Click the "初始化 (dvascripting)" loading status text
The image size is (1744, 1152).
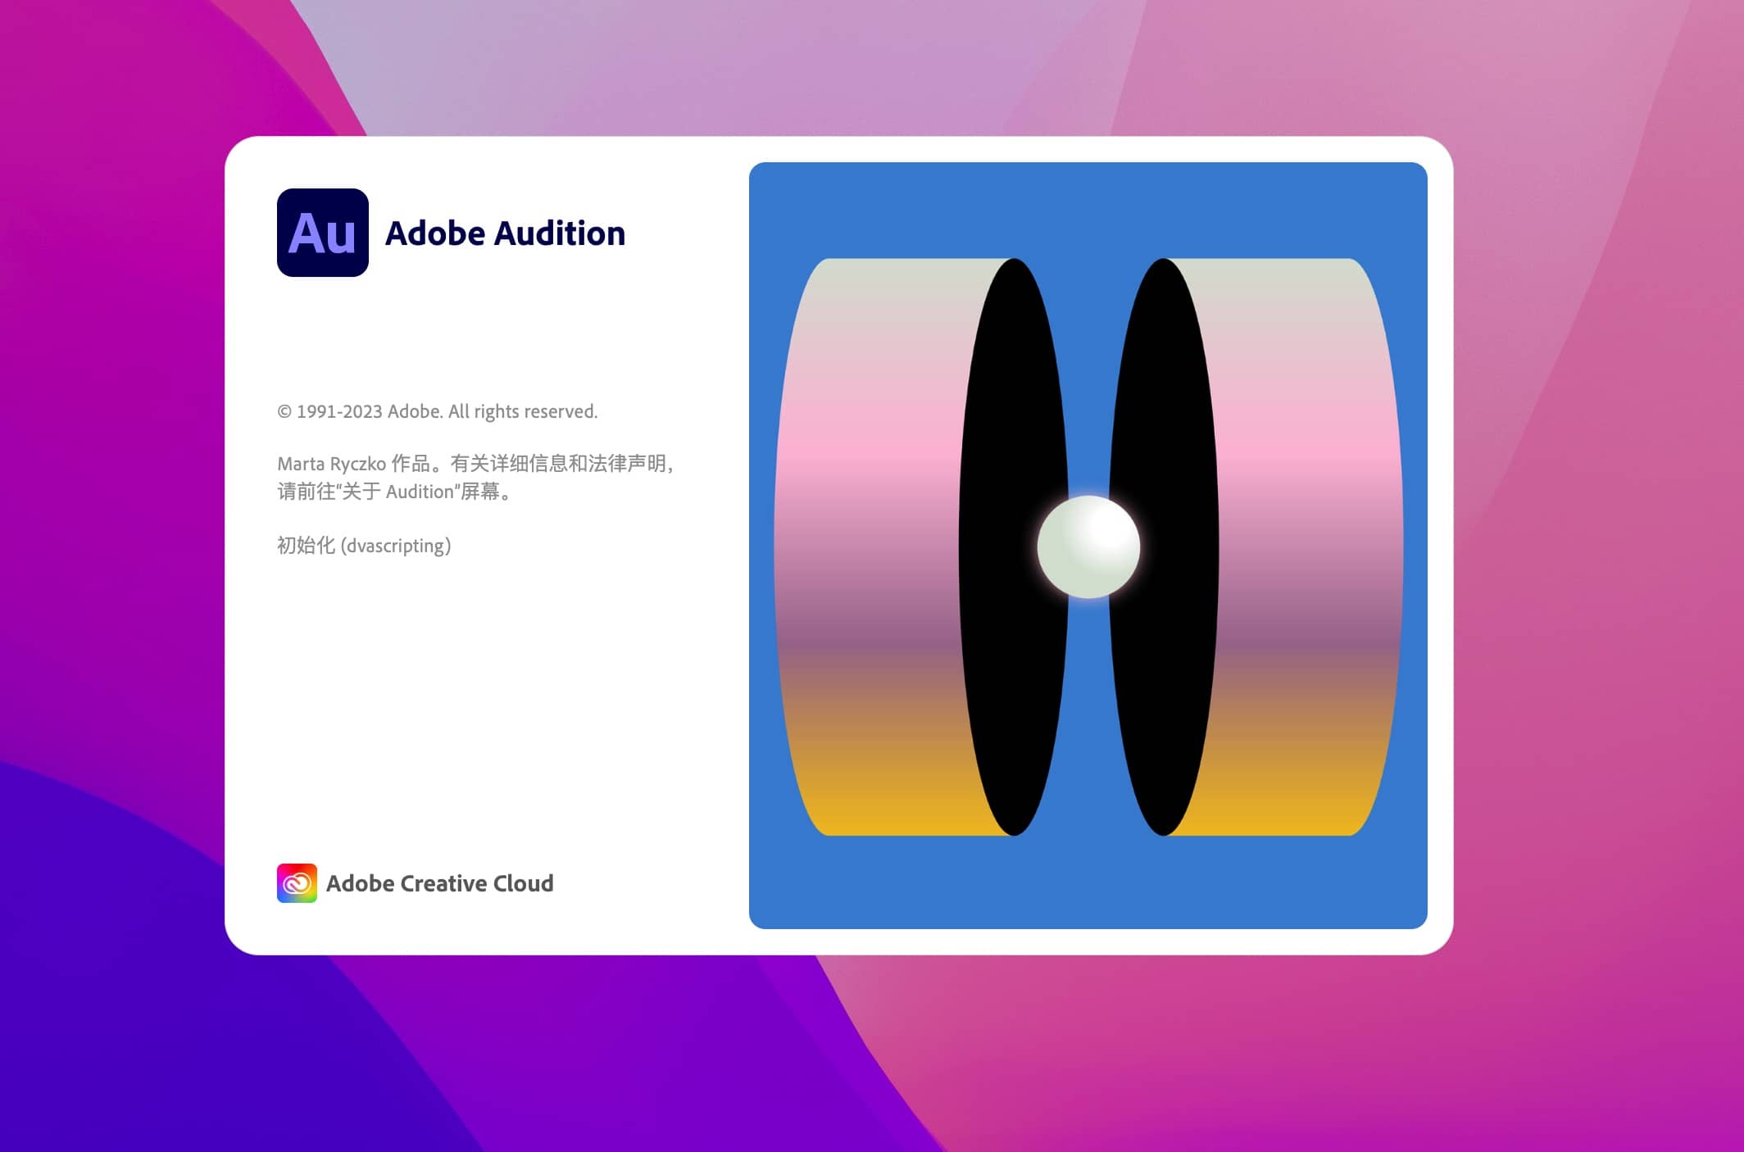pos(364,546)
